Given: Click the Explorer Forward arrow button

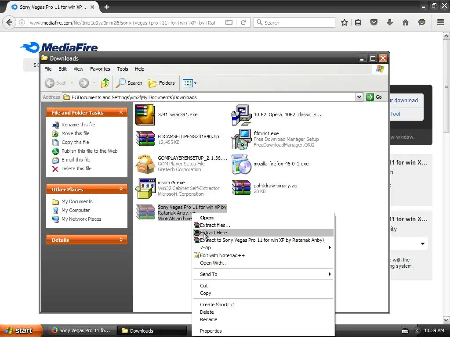Looking at the screenshot, I should [x=84, y=83].
